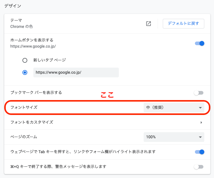Enable the bookmark bar toggle switch
The height and width of the screenshot is (178, 214).
[199, 93]
